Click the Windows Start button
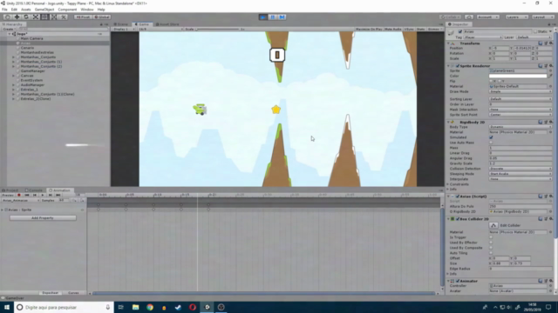Image resolution: width=558 pixels, height=313 pixels. [x=7, y=307]
